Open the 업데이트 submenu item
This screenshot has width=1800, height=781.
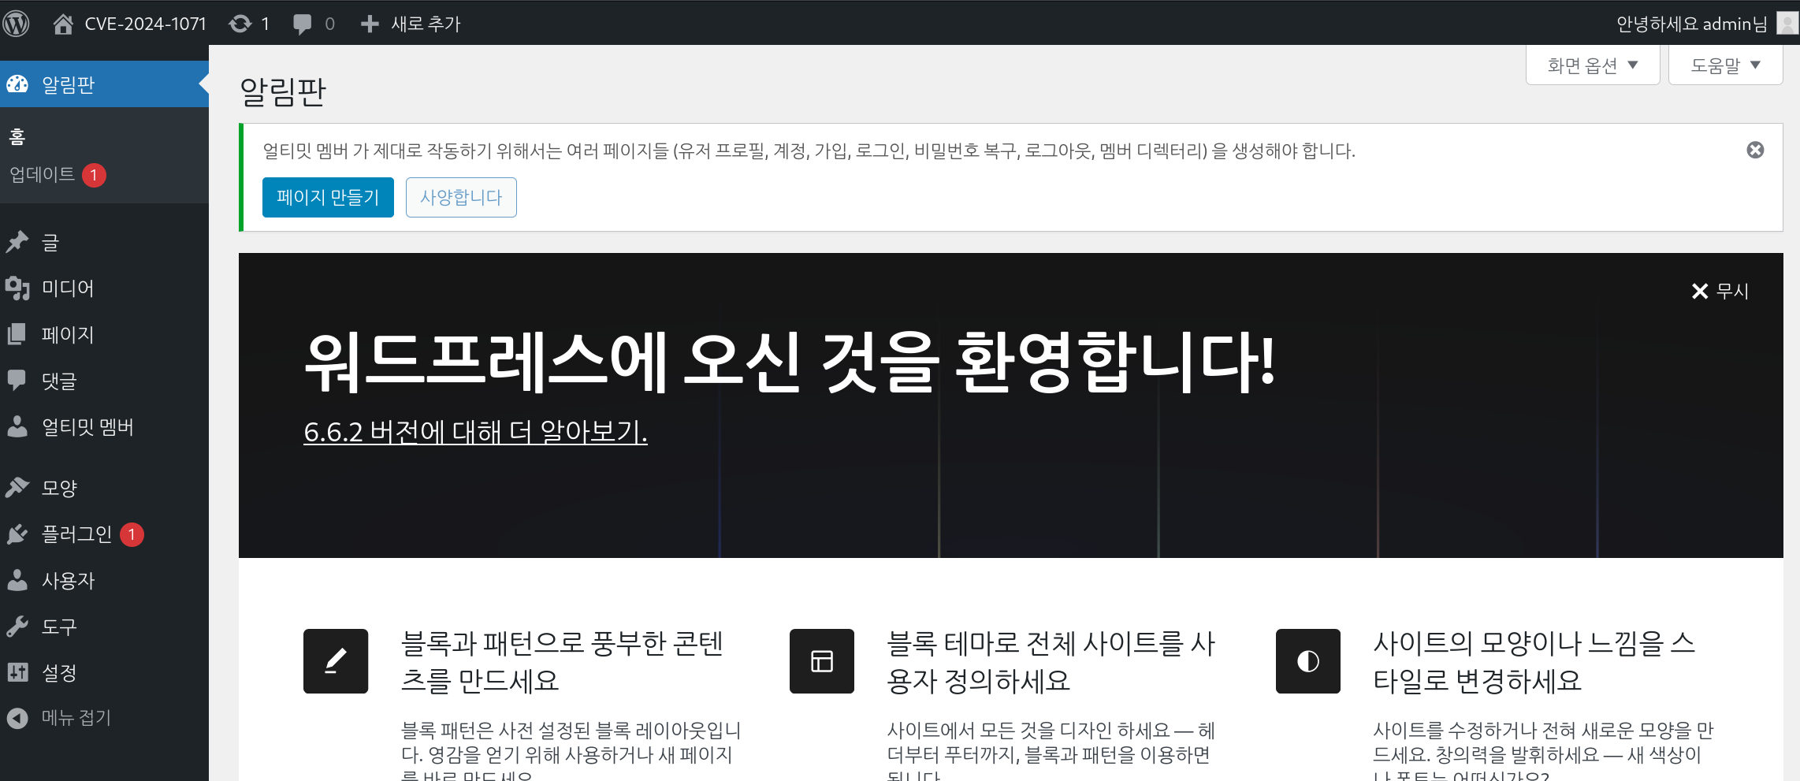coord(42,174)
